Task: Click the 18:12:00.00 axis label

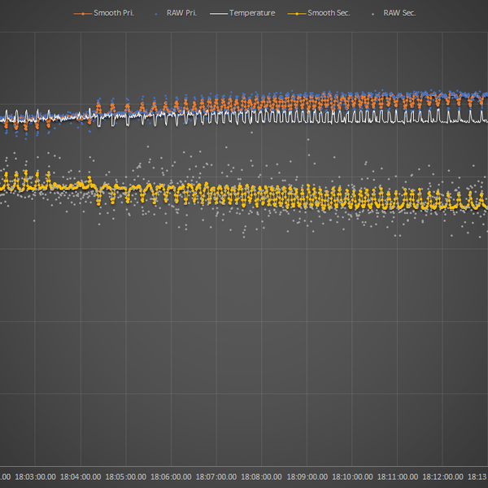Action: click(x=443, y=477)
